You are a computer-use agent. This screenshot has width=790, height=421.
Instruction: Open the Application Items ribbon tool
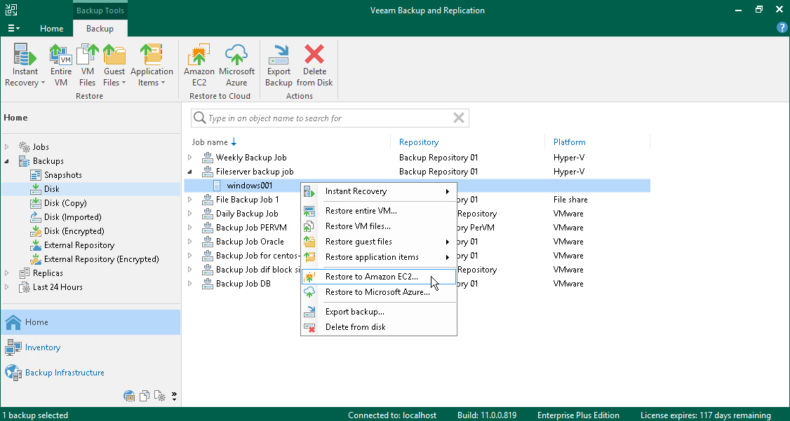[152, 65]
